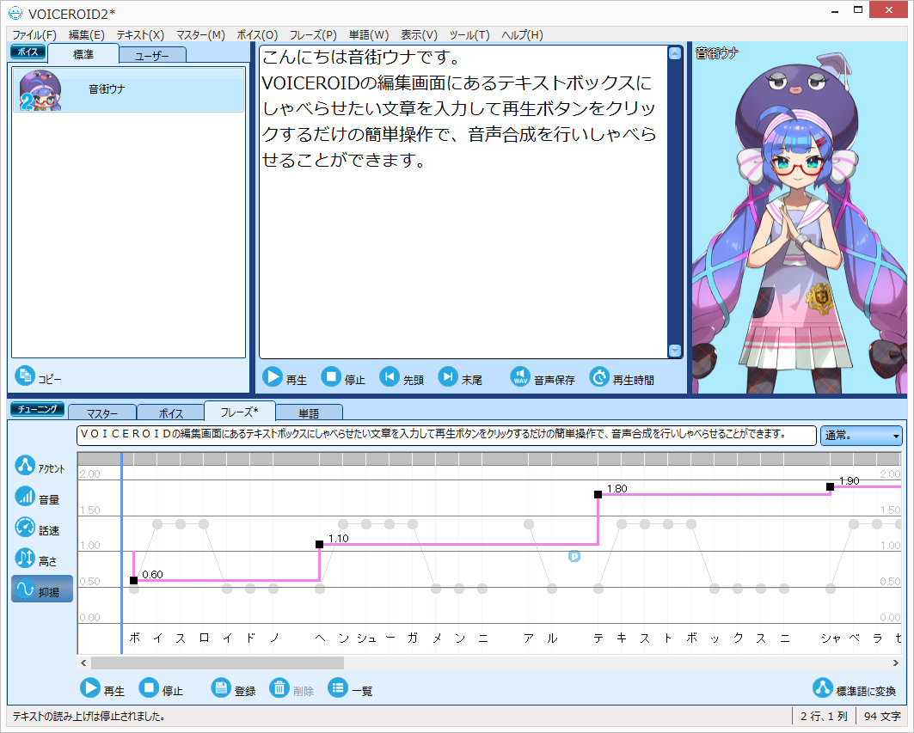Switch to the 単語 tuning tab
This screenshot has width=914, height=733.
[x=309, y=412]
